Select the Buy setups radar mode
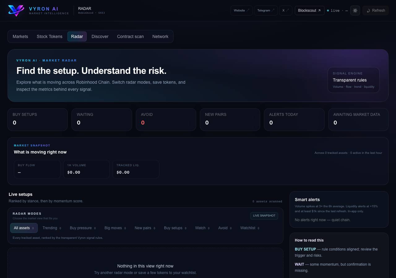 (175, 228)
